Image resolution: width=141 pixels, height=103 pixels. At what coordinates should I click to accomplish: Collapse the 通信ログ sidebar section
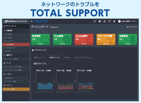point(16,55)
